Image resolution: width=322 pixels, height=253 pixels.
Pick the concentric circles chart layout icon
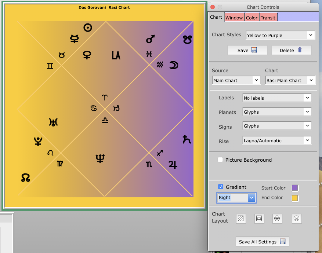296,219
